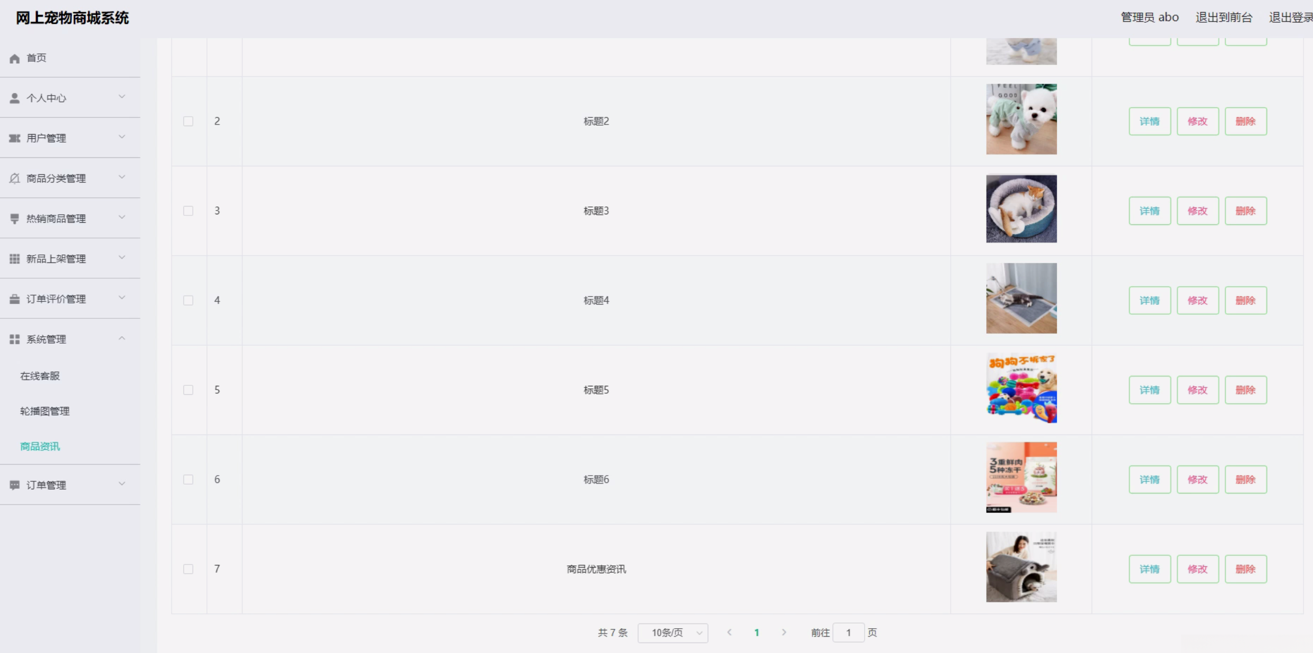Screen dimensions: 1313x653
Task: Expand the 订单管理 chevron arrow
Action: pyautogui.click(x=122, y=484)
